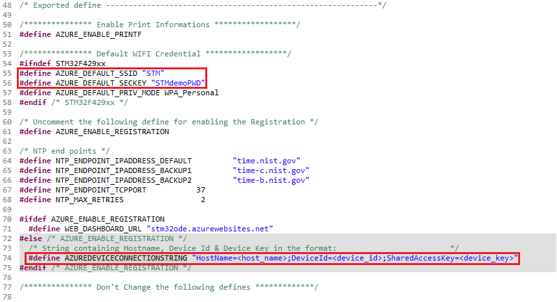The image size is (557, 302).
Task: Click line number 61 in the gutter
Action: coord(7,132)
